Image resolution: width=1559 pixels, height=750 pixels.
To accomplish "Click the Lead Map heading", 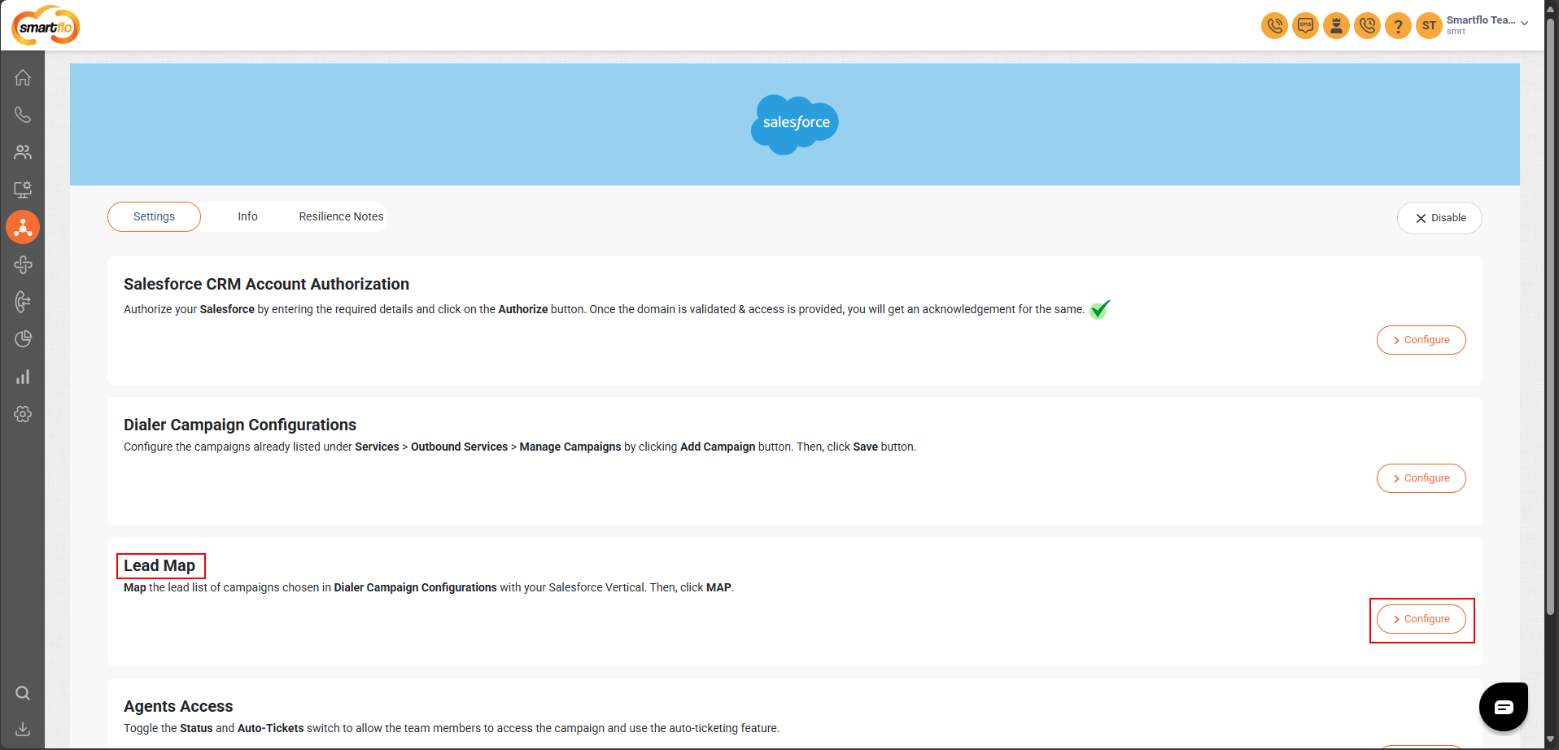I will (159, 565).
